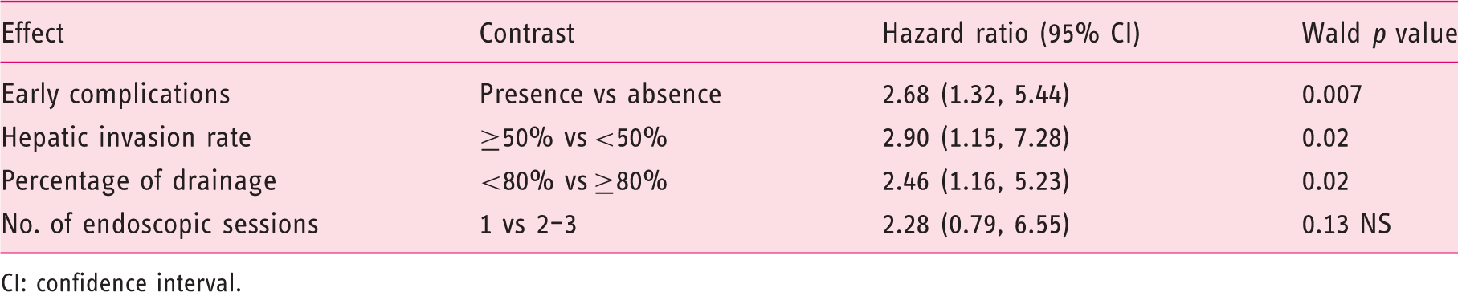1458x292 pixels.
Task: Click the CI: confidence interval footnote
Action: coord(120,282)
